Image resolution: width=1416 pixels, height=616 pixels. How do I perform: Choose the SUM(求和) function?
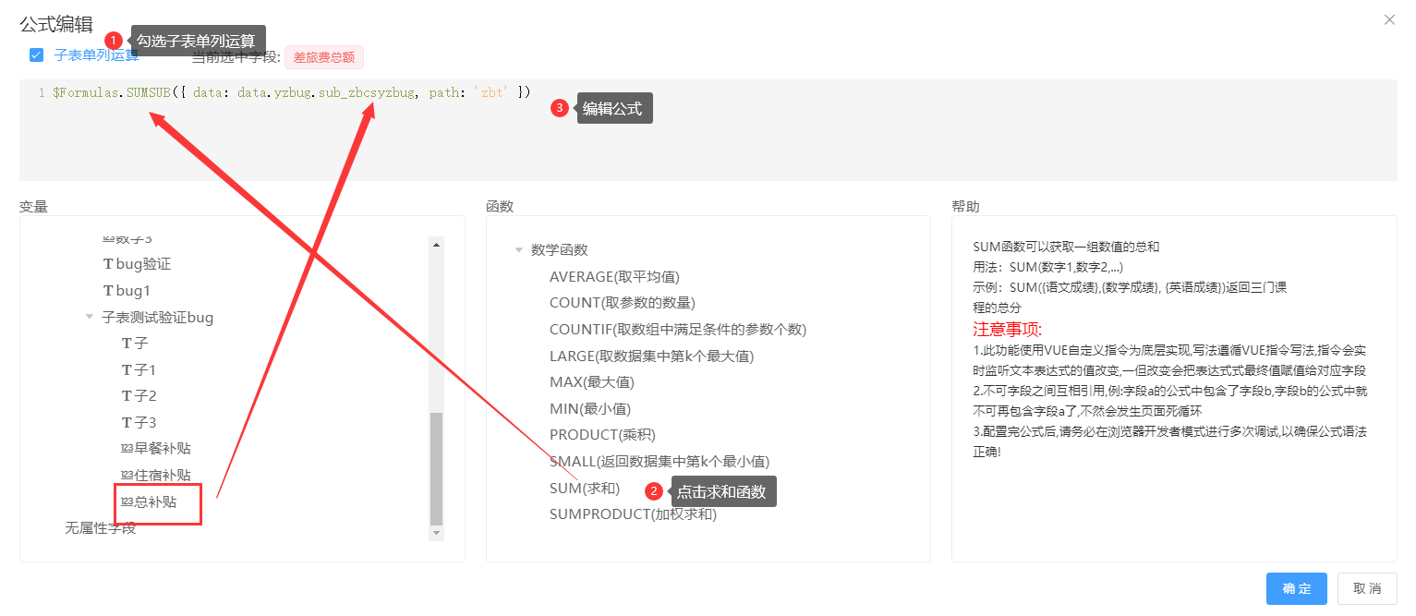click(x=585, y=488)
